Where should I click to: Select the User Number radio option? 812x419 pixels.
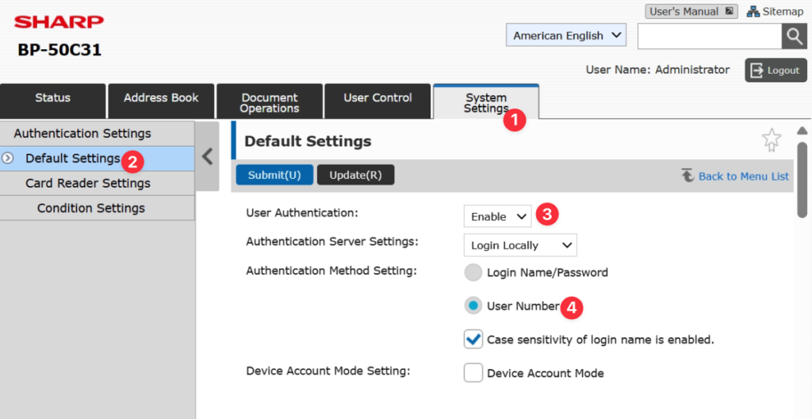[473, 306]
